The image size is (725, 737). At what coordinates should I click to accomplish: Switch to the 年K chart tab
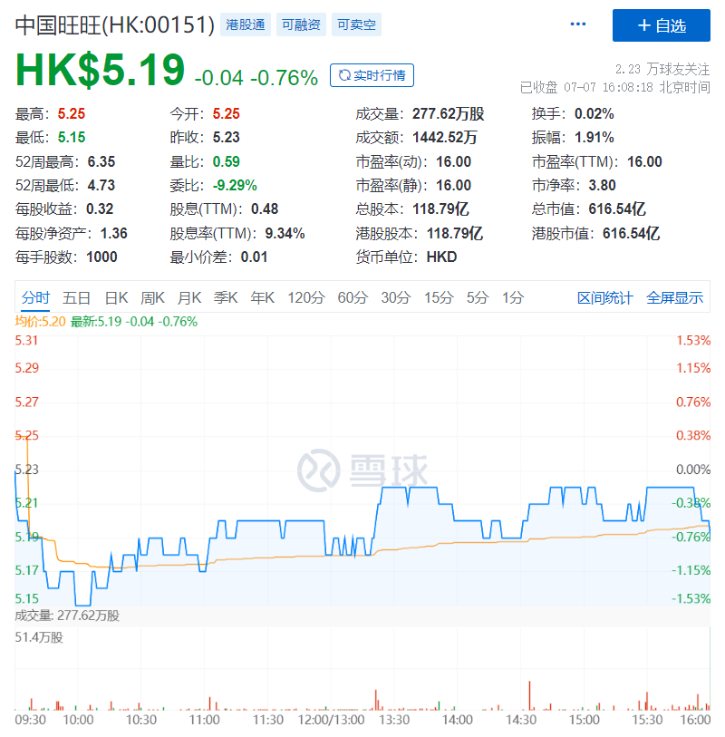[263, 297]
